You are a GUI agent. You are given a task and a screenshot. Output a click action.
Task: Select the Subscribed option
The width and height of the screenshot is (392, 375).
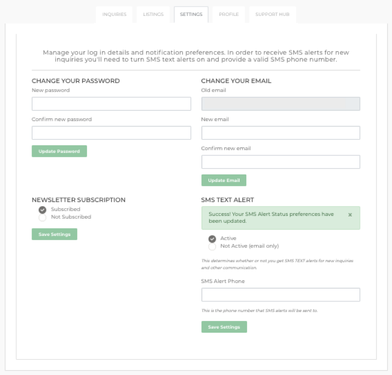41,208
